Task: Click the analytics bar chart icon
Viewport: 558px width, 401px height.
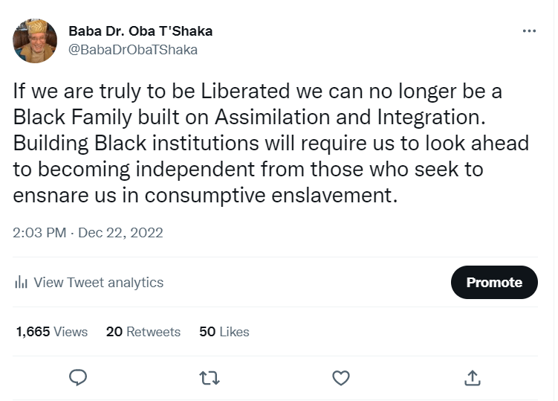Action: (x=21, y=283)
